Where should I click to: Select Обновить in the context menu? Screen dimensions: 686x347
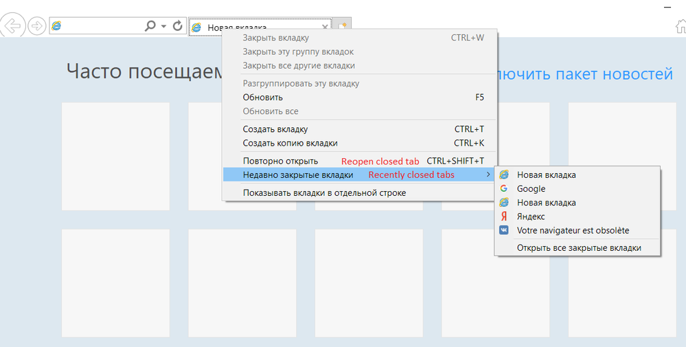pos(359,98)
